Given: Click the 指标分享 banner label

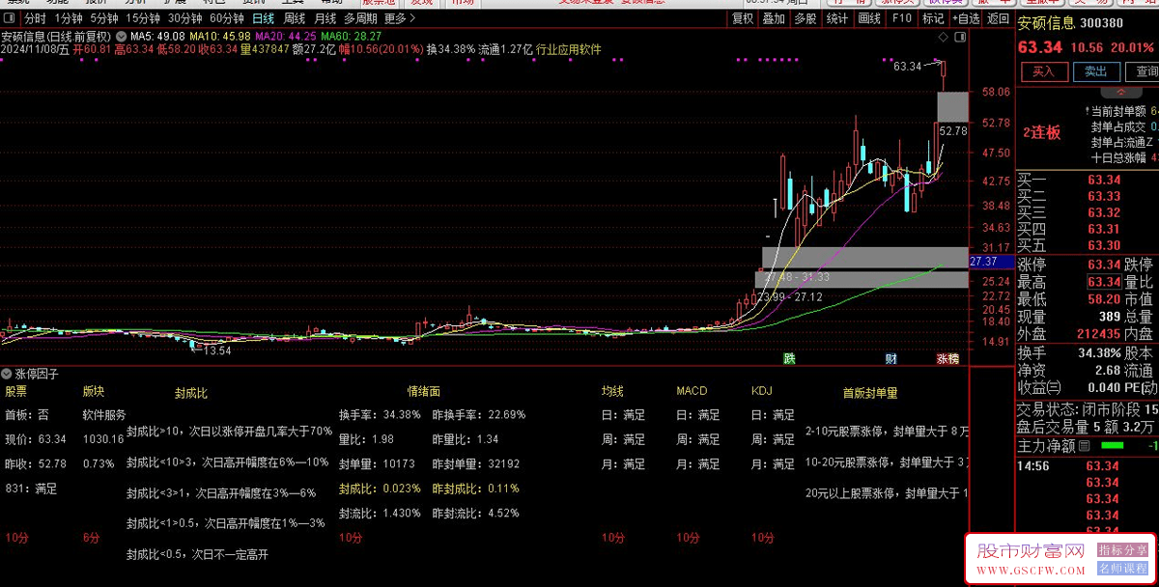Looking at the screenshot, I should 1123,550.
